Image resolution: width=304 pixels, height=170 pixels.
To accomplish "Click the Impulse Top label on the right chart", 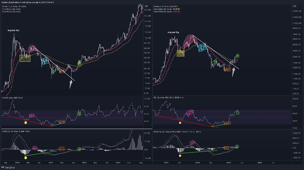I will [173, 33].
